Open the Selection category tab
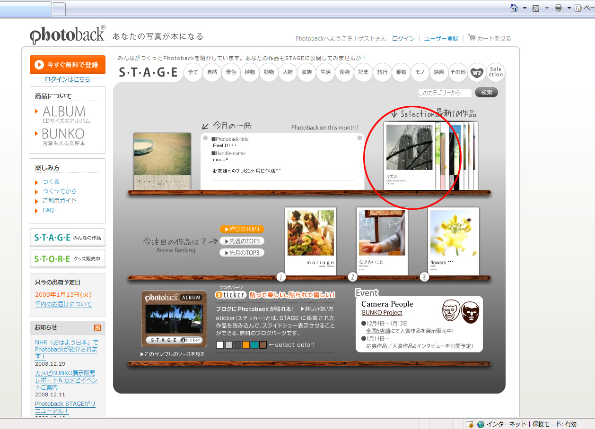 (496, 72)
